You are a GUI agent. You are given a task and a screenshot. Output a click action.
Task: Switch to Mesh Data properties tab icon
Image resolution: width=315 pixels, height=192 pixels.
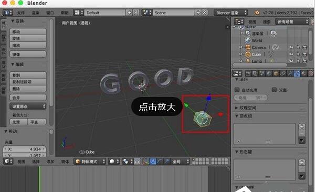(x=297, y=74)
